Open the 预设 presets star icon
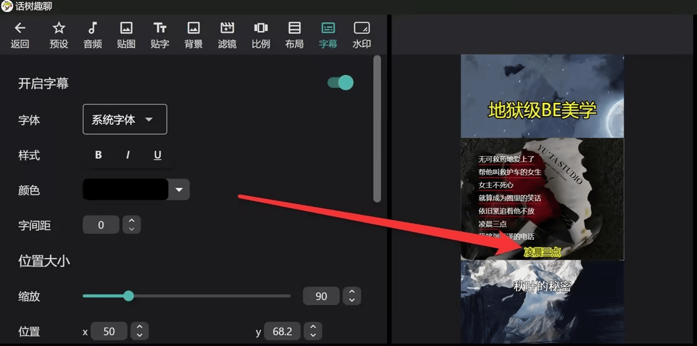697x346 pixels. tap(59, 29)
